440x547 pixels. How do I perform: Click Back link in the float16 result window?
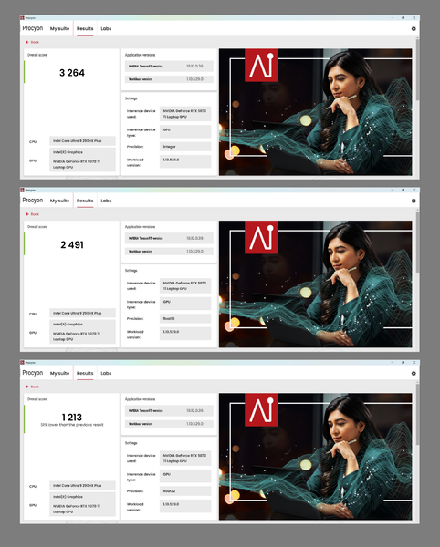tap(35, 214)
